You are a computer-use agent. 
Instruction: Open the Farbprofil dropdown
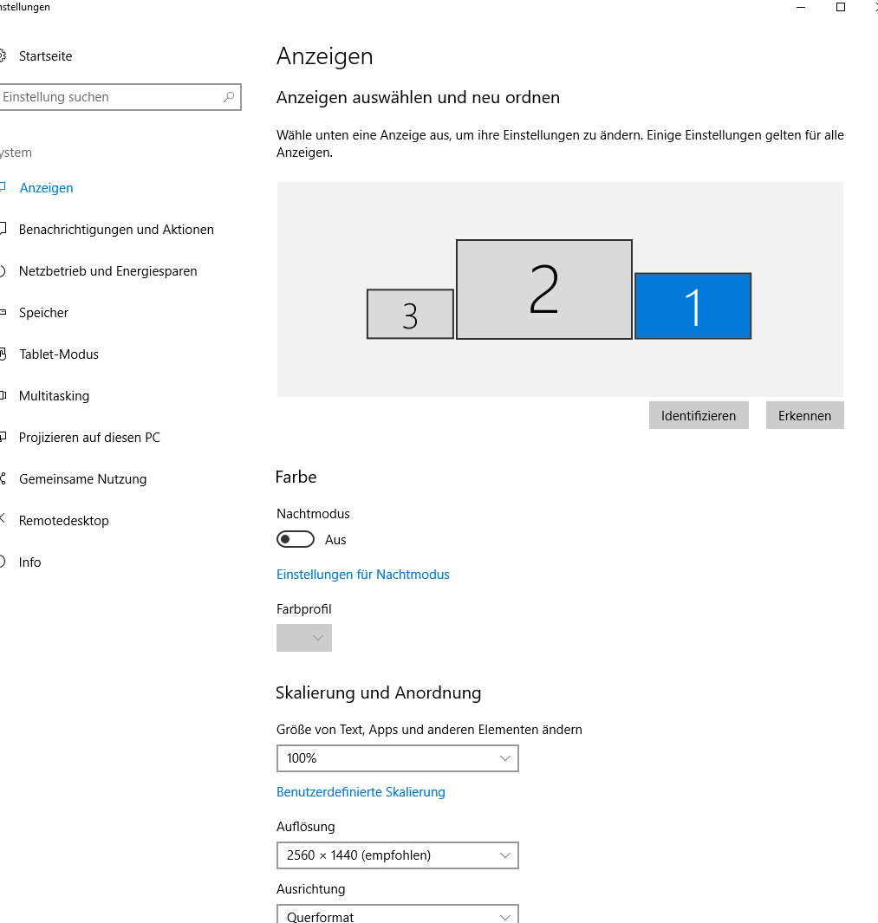[304, 638]
